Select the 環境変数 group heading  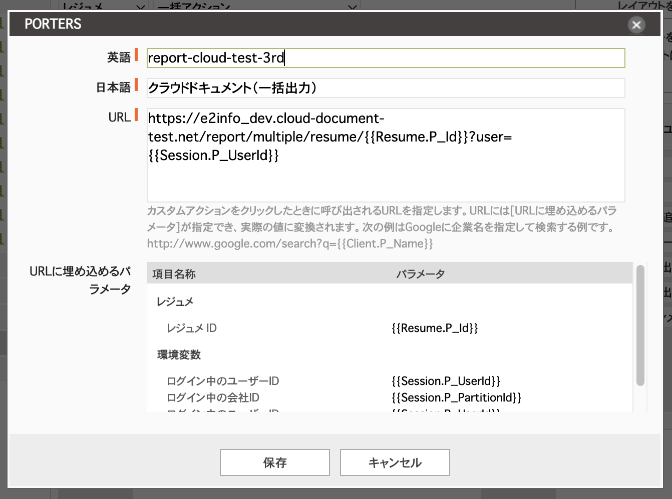pyautogui.click(x=179, y=354)
